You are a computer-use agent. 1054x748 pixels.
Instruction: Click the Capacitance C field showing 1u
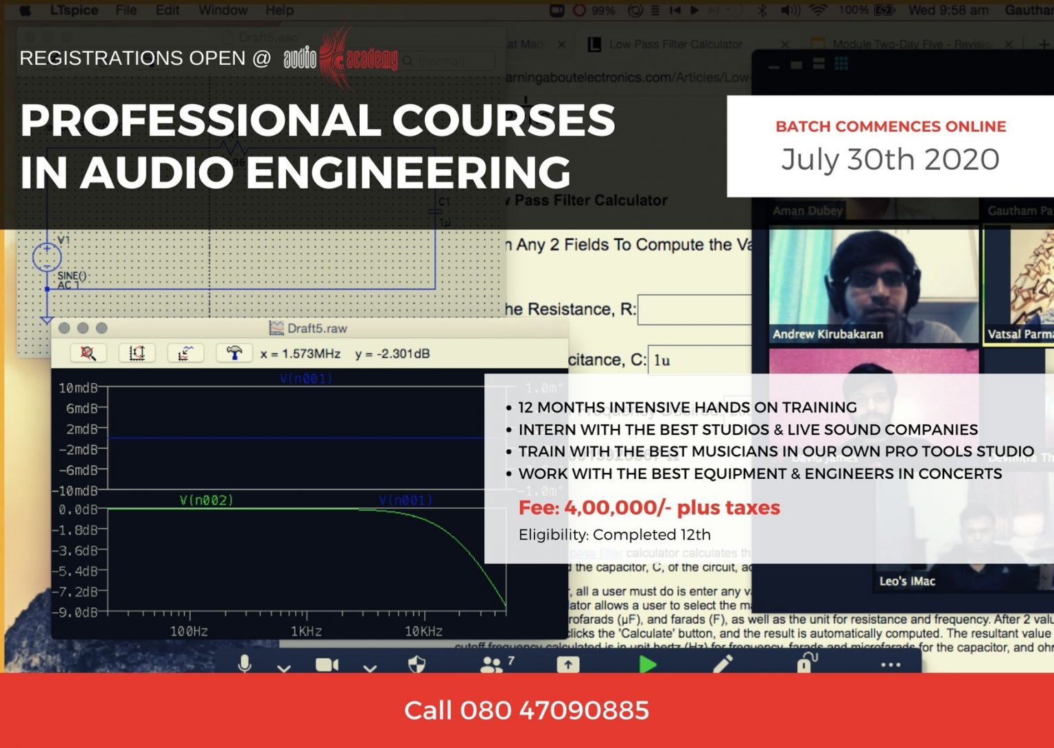[700, 360]
